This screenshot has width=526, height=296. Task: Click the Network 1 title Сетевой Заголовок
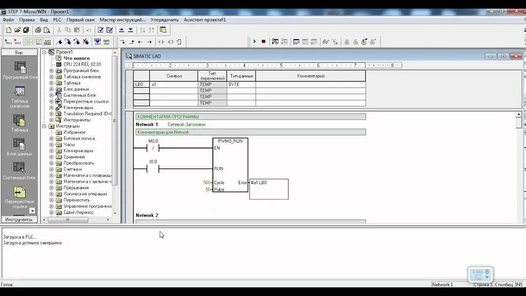coord(187,124)
